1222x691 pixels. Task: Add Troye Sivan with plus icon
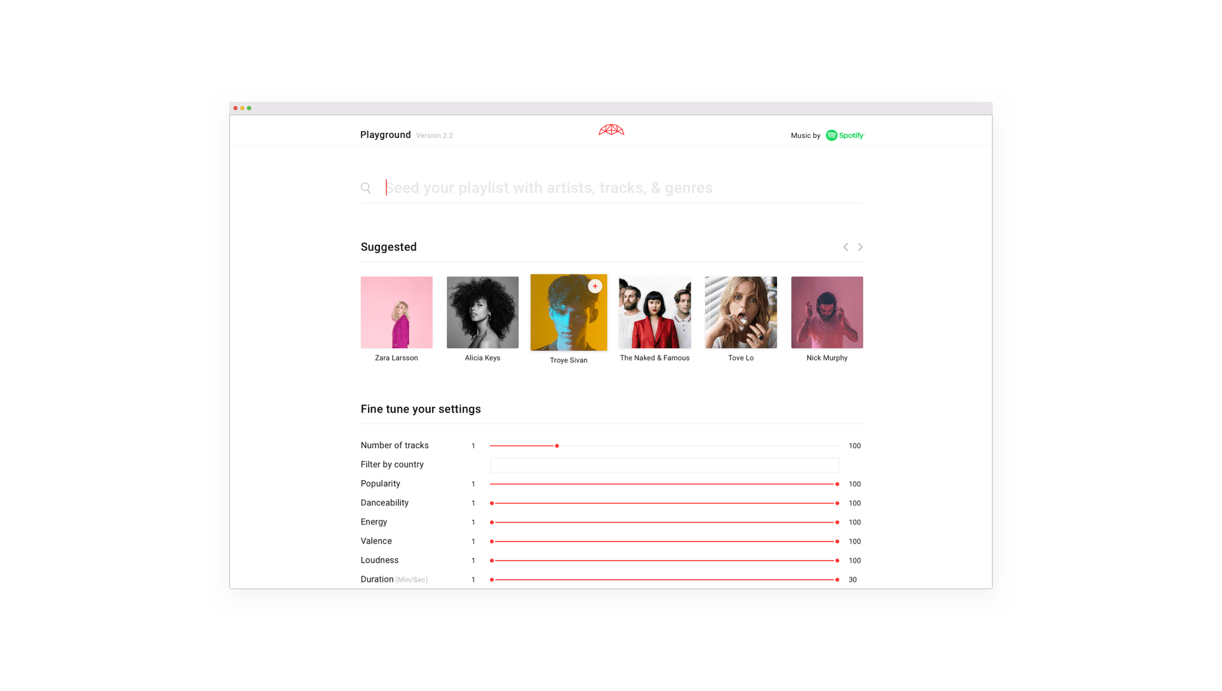(595, 286)
